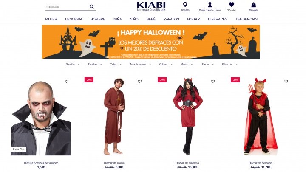Open the Dientes postizos de vampiro link
Image resolution: width=306 pixels, height=172 pixels.
[41, 163]
